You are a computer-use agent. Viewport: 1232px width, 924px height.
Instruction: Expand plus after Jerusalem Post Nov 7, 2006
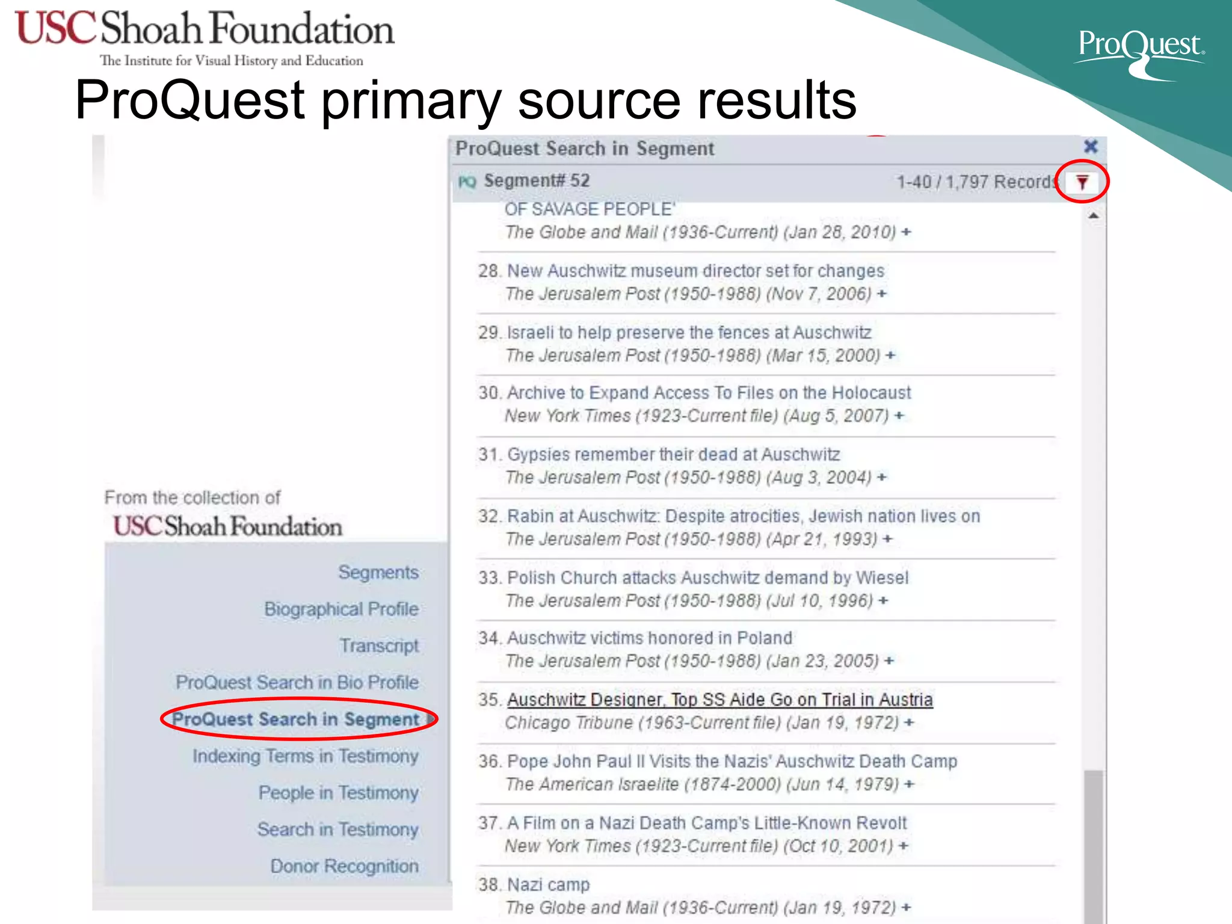(x=881, y=294)
